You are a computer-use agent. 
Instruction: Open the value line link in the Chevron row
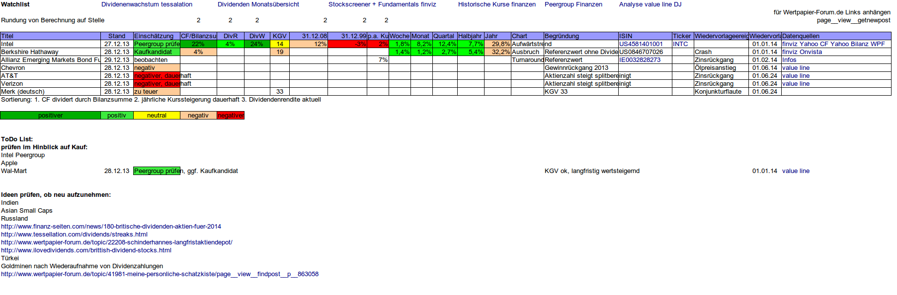796,68
